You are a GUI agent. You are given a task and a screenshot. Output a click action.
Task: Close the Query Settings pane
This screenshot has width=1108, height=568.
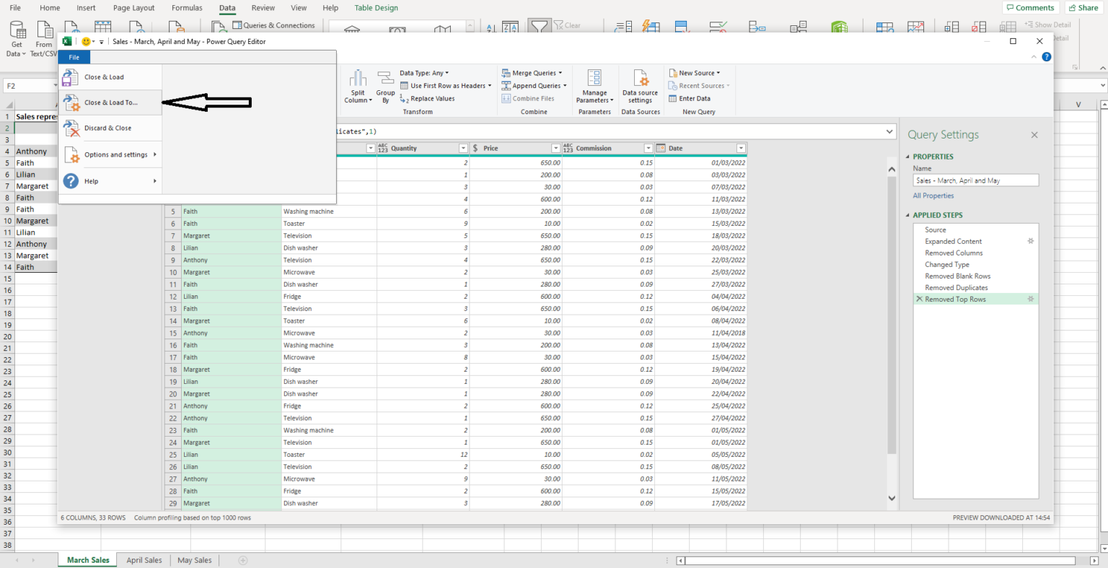click(x=1034, y=135)
